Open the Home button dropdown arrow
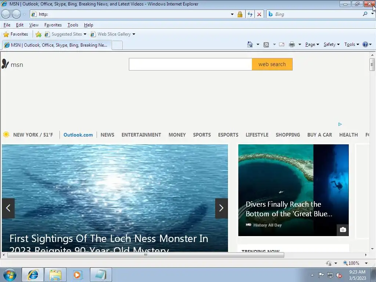Image resolution: width=376 pixels, height=282 pixels. tap(258, 44)
